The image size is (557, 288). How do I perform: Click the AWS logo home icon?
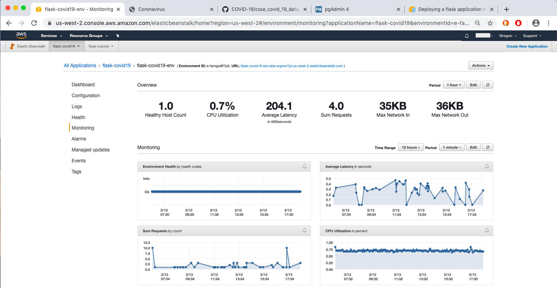(21, 35)
